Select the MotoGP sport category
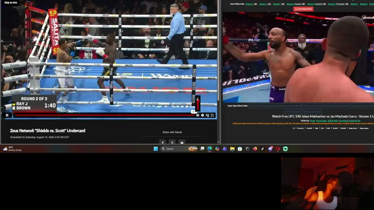Viewport: 374px width, 210px height. click(x=309, y=128)
